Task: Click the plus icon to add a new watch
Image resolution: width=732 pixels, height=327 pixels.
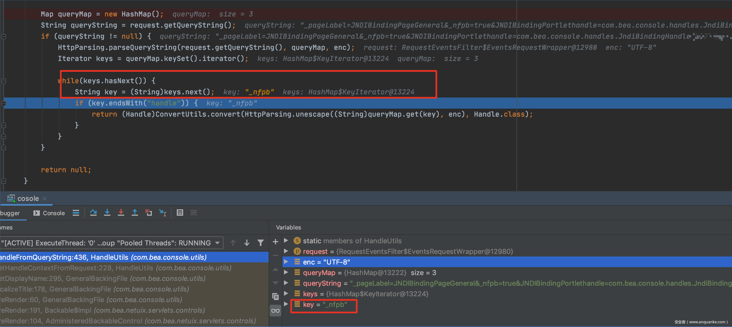Action: point(275,242)
